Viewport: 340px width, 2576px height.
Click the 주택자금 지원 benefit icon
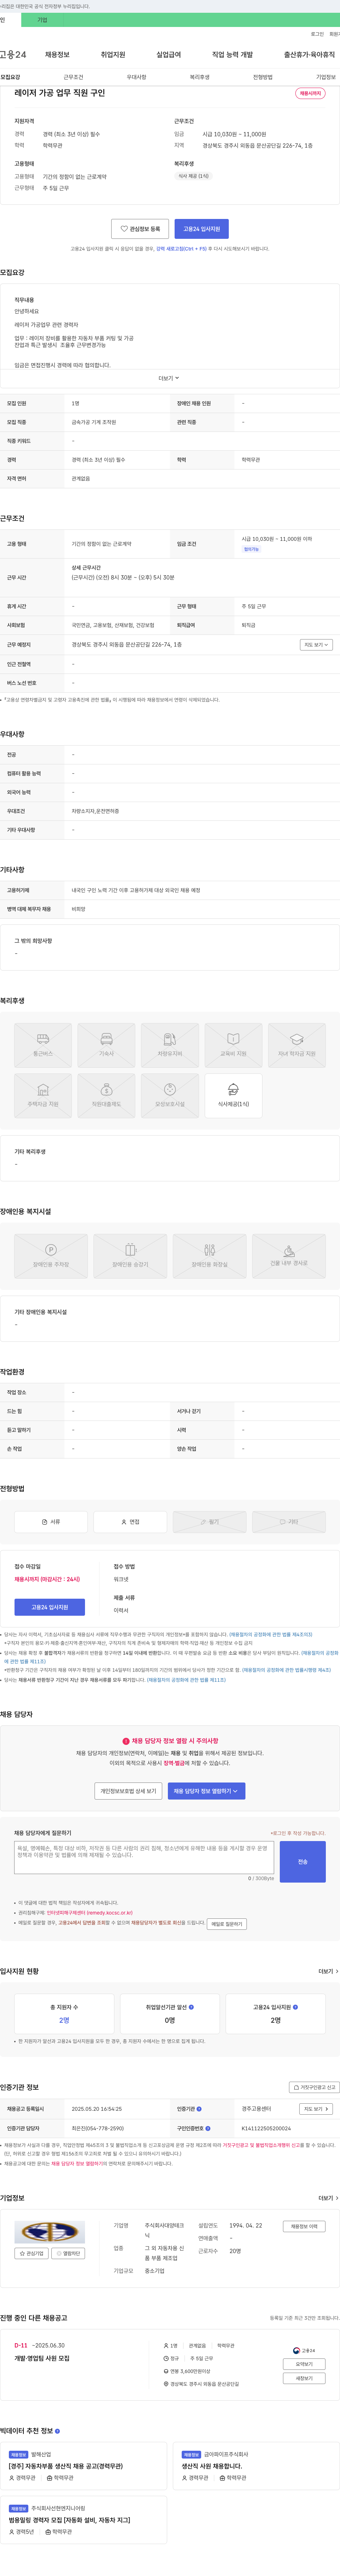(43, 1096)
